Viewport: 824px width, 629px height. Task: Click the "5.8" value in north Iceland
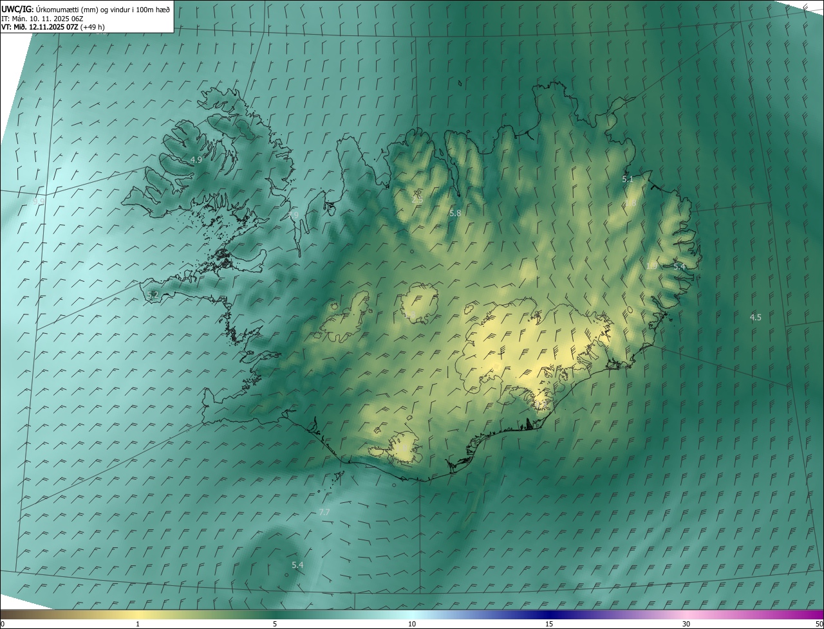pos(455,213)
